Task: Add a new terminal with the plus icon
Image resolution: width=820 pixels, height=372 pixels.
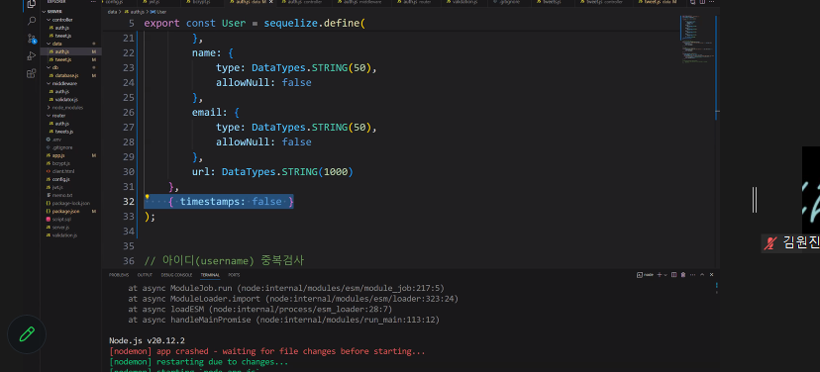Action: point(659,275)
